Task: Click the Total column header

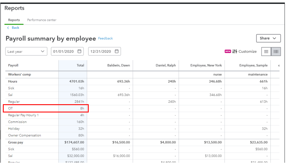Action: point(80,65)
